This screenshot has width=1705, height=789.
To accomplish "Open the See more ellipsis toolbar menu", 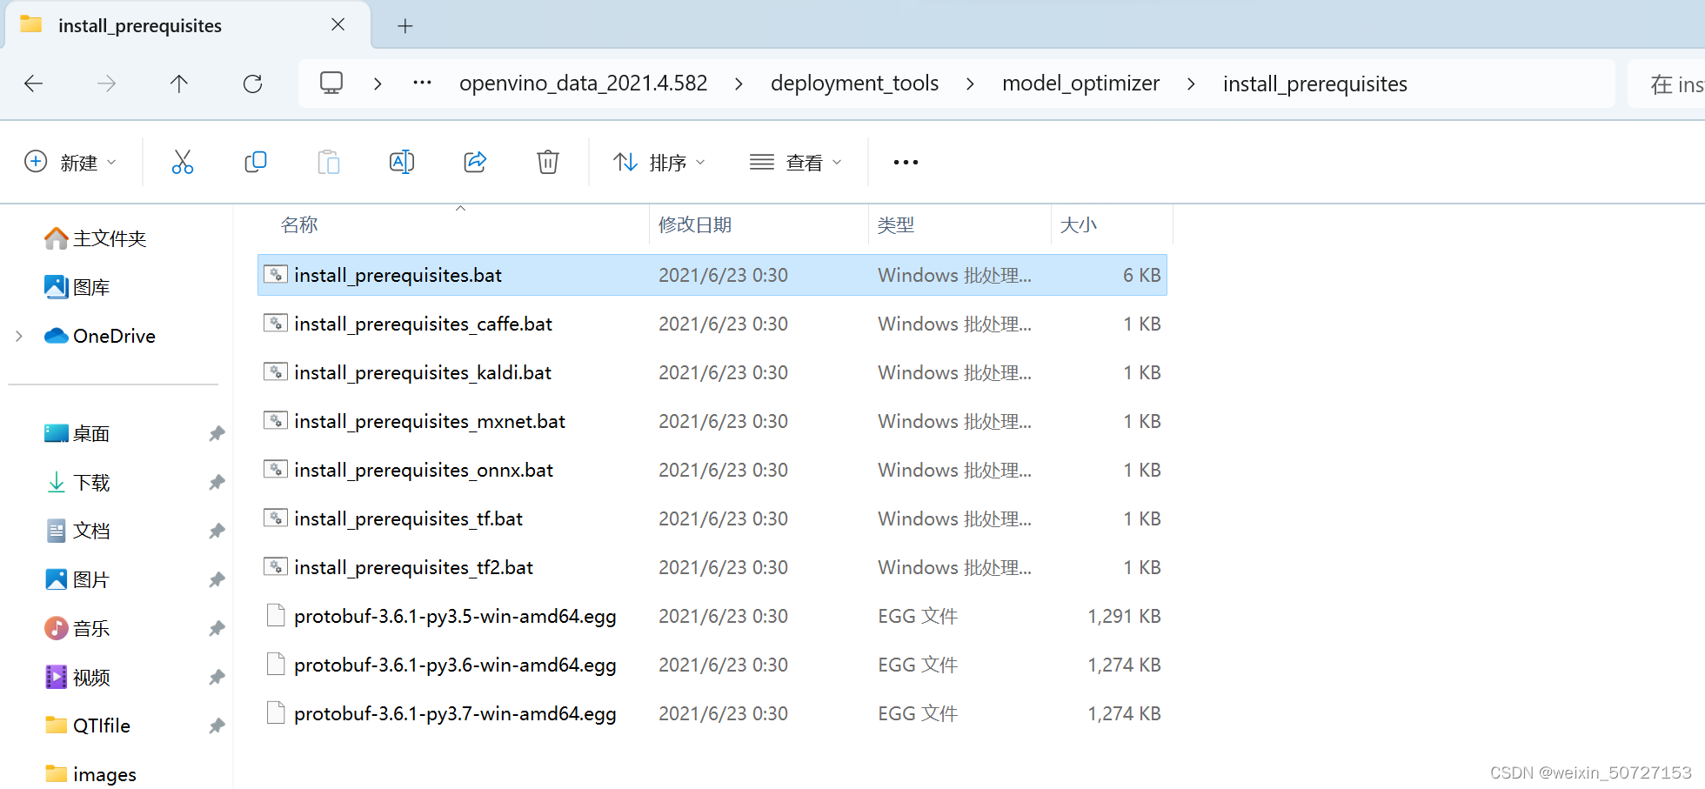I will click(x=906, y=162).
